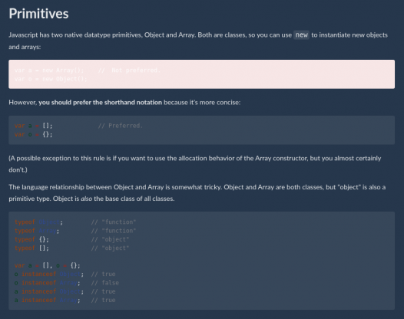Click the inline 'new' code keyword
This screenshot has height=319, width=404.
coord(301,35)
